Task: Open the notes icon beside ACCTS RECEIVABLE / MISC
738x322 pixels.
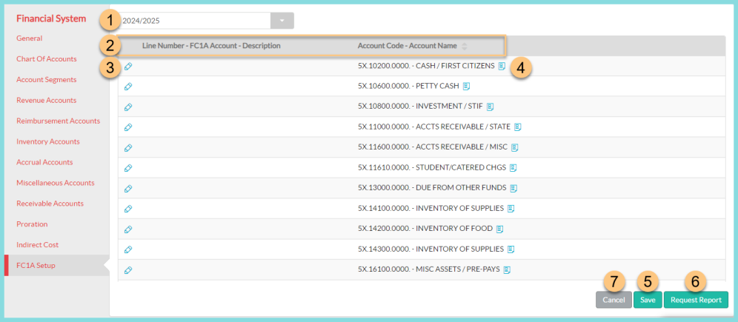Action: [515, 147]
